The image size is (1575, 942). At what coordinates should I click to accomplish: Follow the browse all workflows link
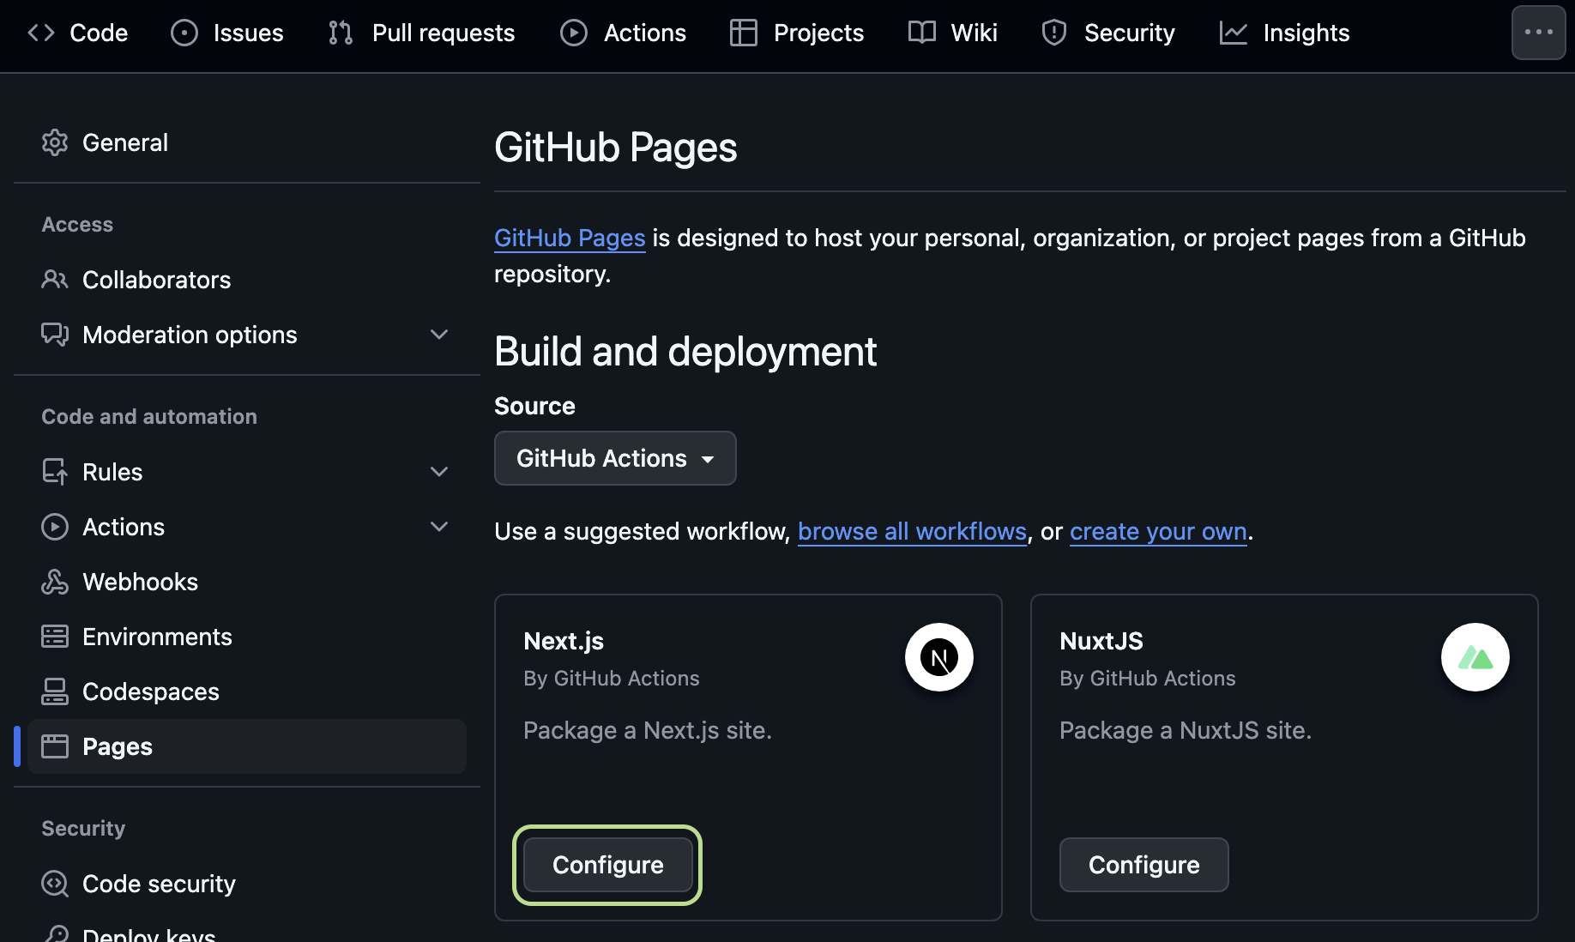(912, 531)
